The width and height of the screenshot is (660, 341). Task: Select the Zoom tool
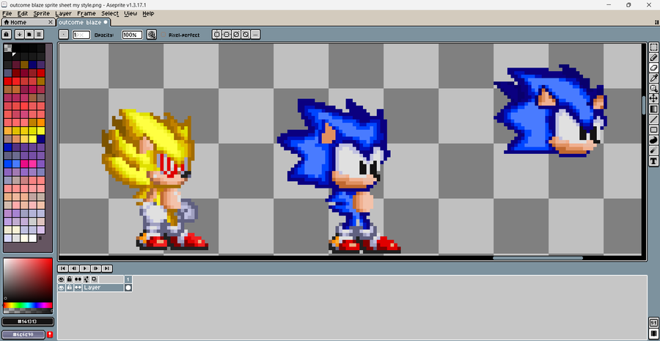coord(653,89)
